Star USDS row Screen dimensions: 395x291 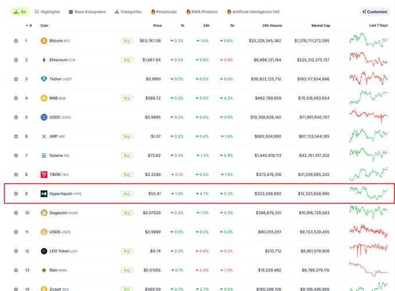tap(16, 232)
